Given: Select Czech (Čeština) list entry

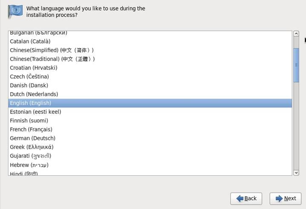Looking at the screenshot, I should coord(29,77).
